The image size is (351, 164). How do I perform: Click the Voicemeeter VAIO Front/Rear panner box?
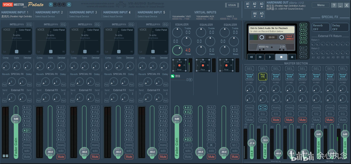(x=179, y=65)
